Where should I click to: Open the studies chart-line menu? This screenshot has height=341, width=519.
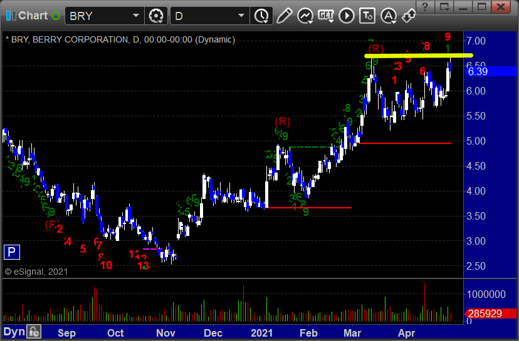tap(305, 16)
